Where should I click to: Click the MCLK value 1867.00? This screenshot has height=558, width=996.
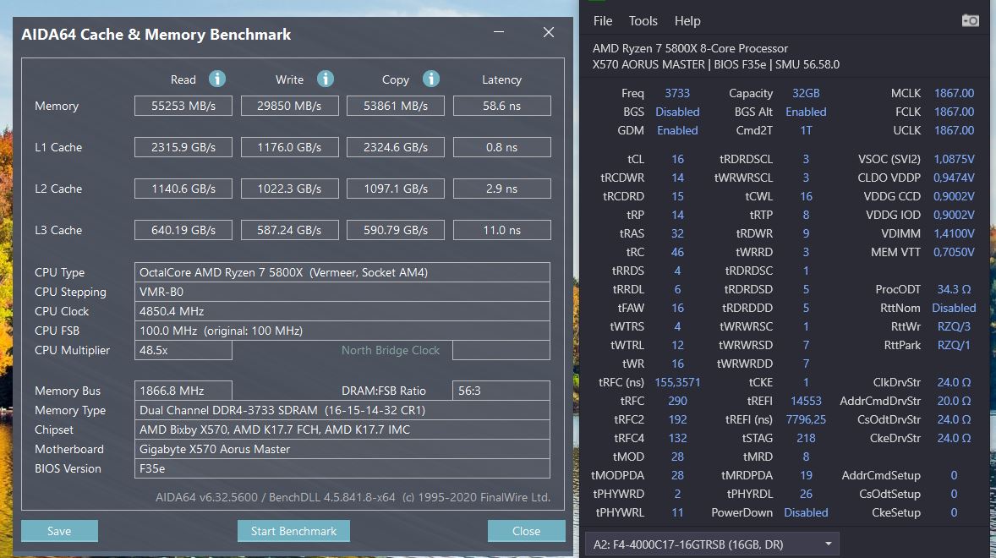954,93
